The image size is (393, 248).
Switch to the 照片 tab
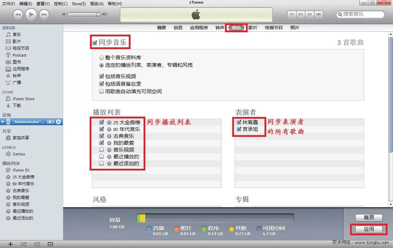[295, 28]
